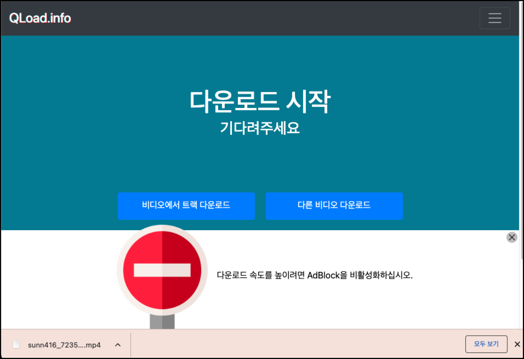This screenshot has height=359, width=524.
Task: Click the X on the downloads bar
Action: [517, 344]
